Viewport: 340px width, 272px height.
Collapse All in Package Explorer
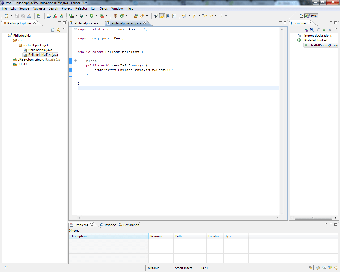52,30
